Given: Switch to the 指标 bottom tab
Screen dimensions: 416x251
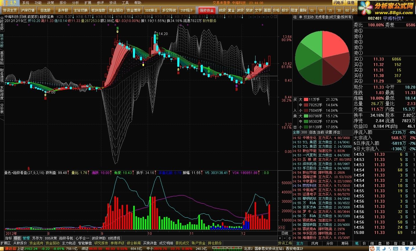Looking at the screenshot, I should click(x=9, y=238).
